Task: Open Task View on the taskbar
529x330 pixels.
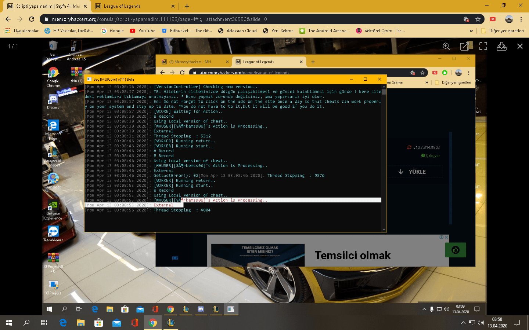Action: click(44, 323)
